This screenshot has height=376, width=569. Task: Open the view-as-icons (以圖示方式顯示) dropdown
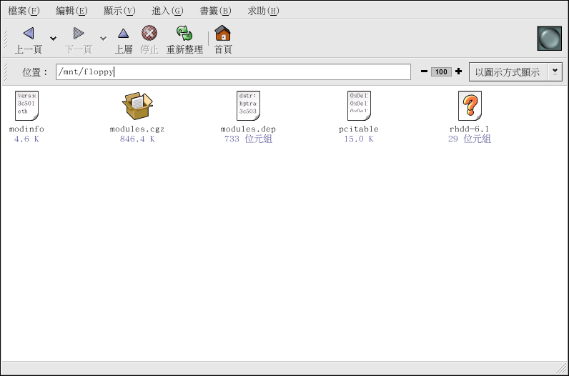point(555,71)
